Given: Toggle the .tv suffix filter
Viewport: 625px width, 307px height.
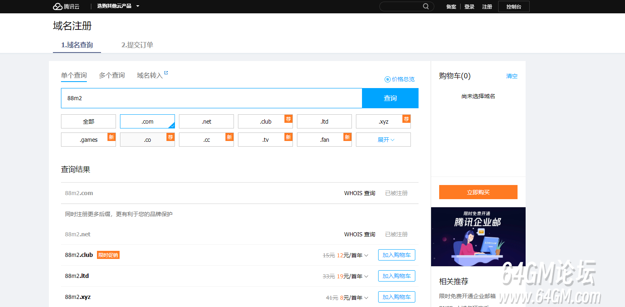Looking at the screenshot, I should point(265,140).
